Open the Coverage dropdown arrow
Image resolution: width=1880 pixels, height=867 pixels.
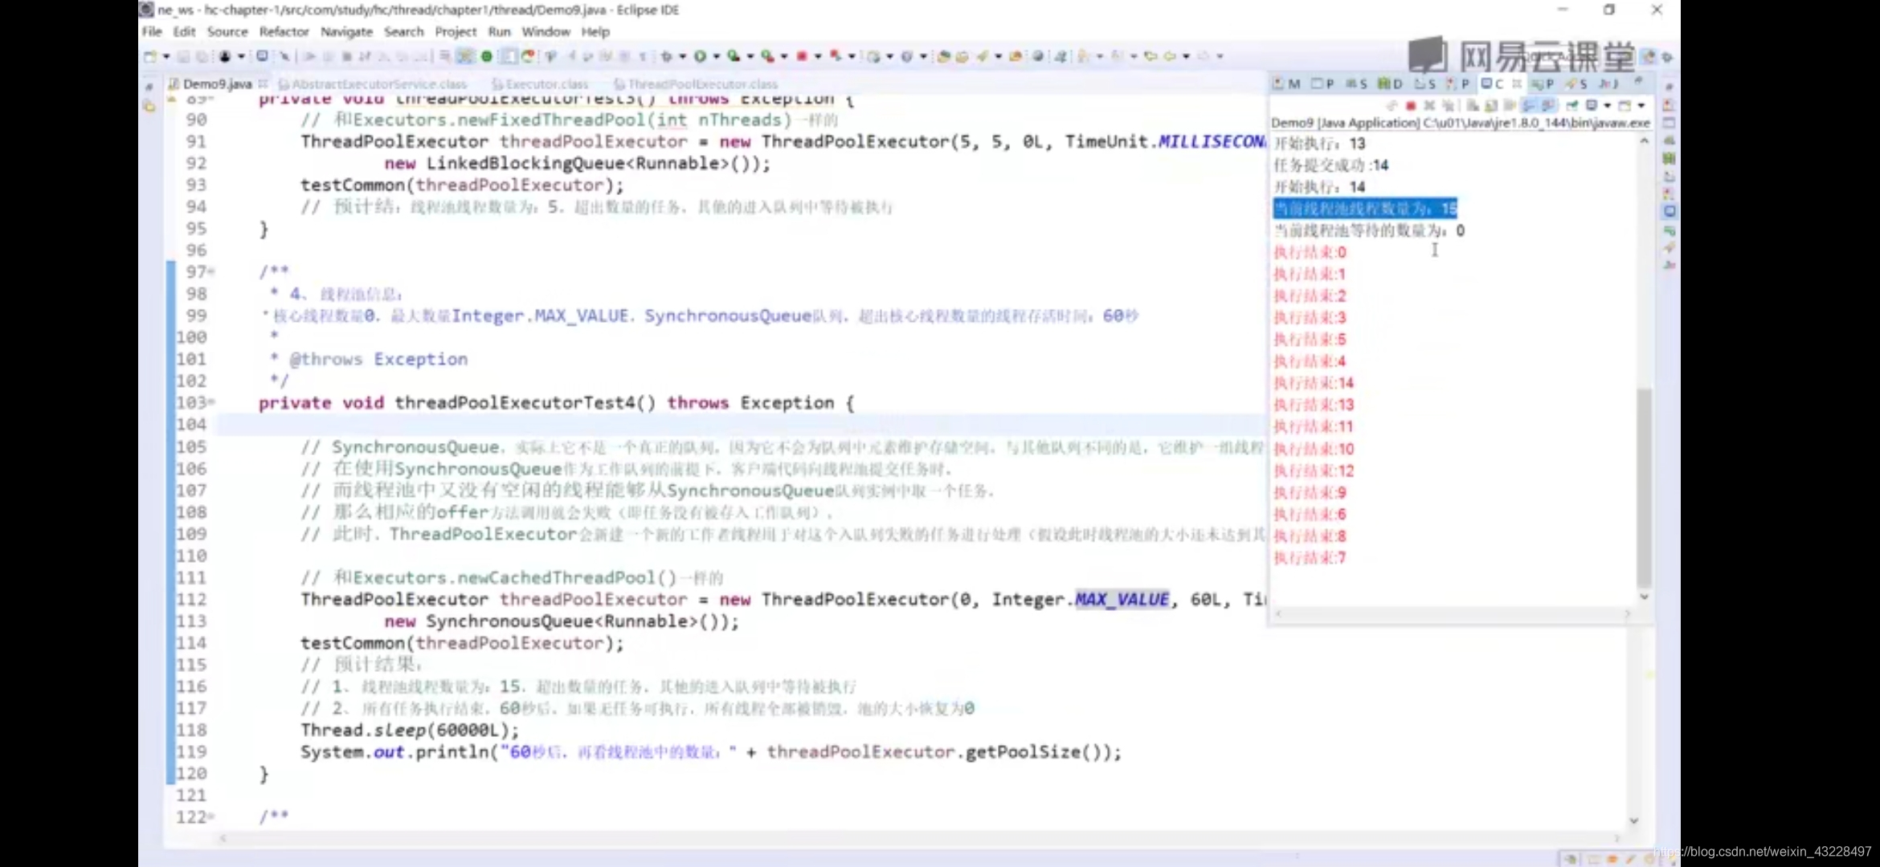[x=750, y=56]
